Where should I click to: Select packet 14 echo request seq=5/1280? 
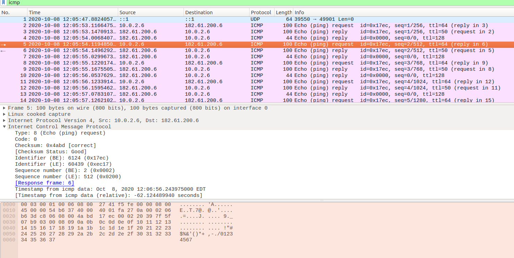click(257, 100)
